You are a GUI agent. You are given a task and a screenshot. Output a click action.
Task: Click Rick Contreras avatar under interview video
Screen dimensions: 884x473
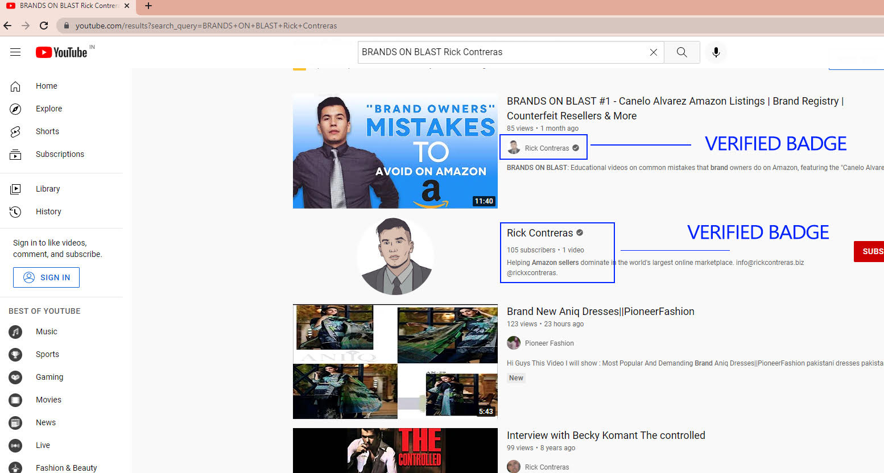pos(514,467)
